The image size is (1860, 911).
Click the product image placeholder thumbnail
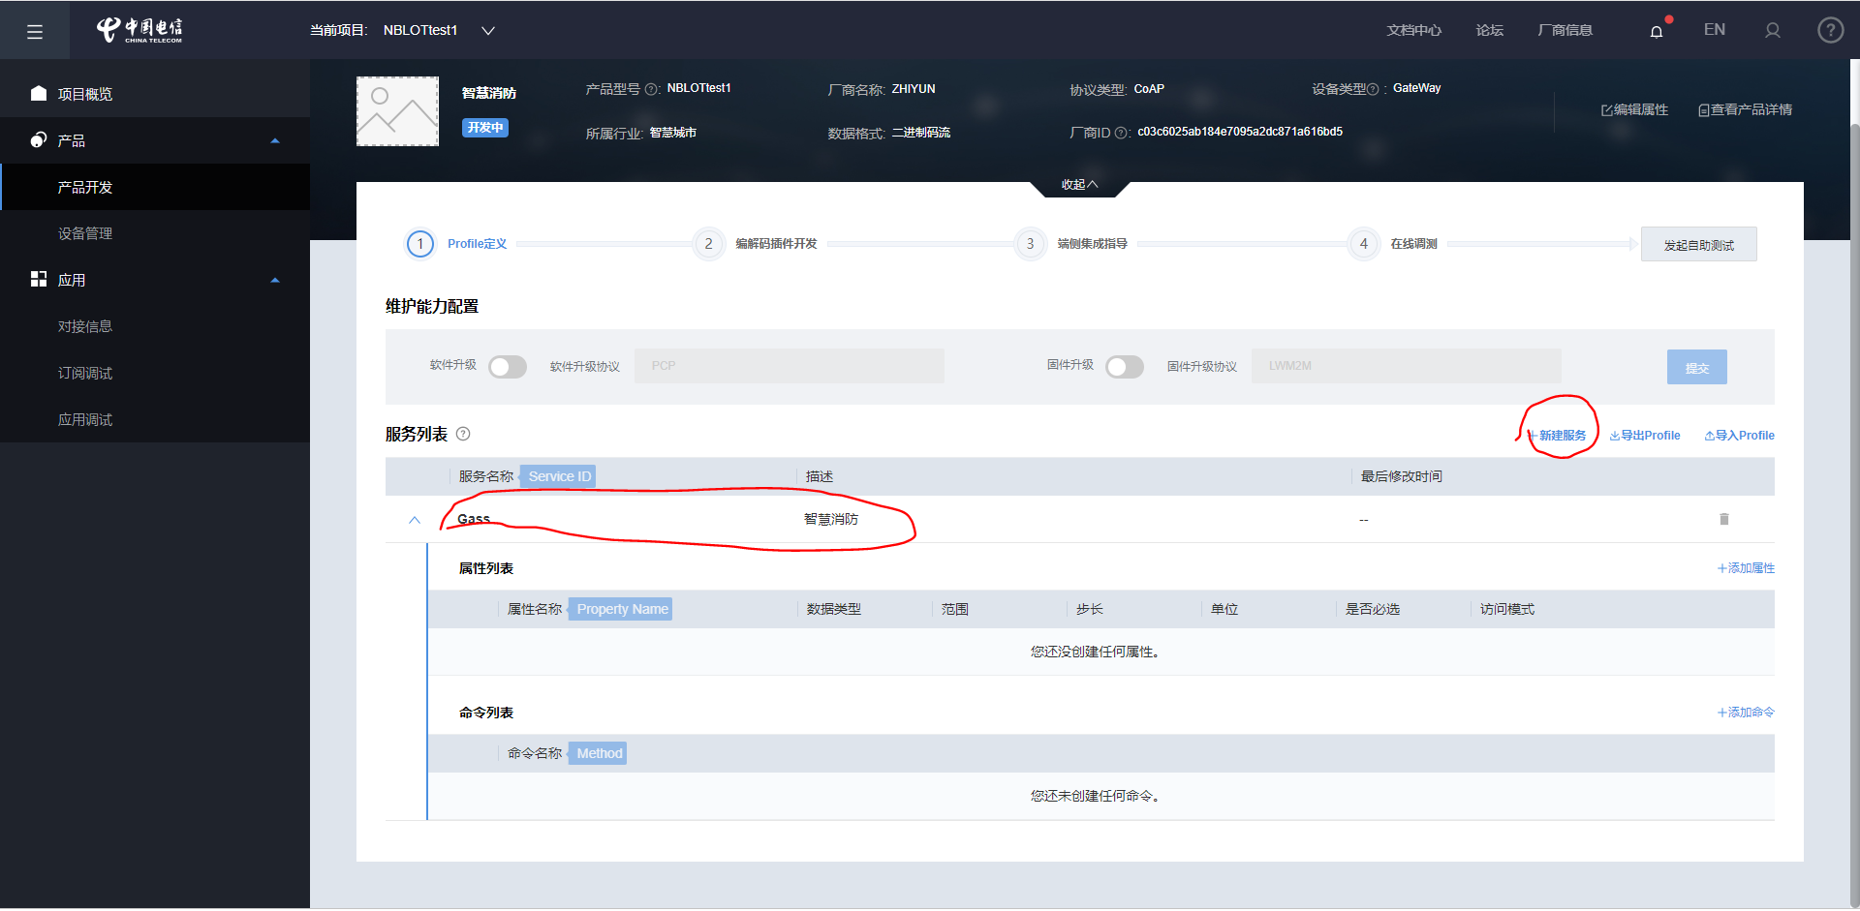click(397, 111)
